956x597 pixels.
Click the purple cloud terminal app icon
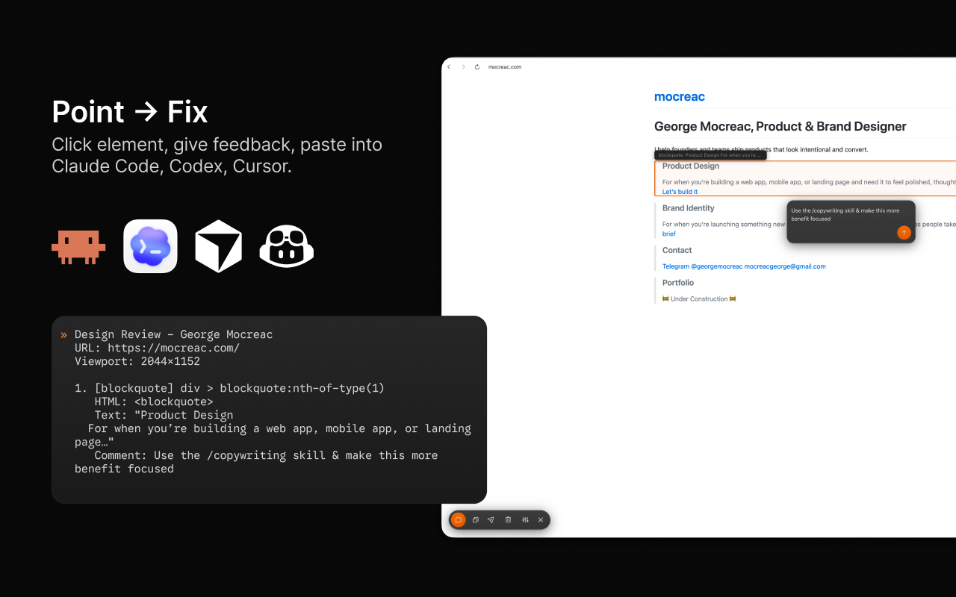pos(150,246)
